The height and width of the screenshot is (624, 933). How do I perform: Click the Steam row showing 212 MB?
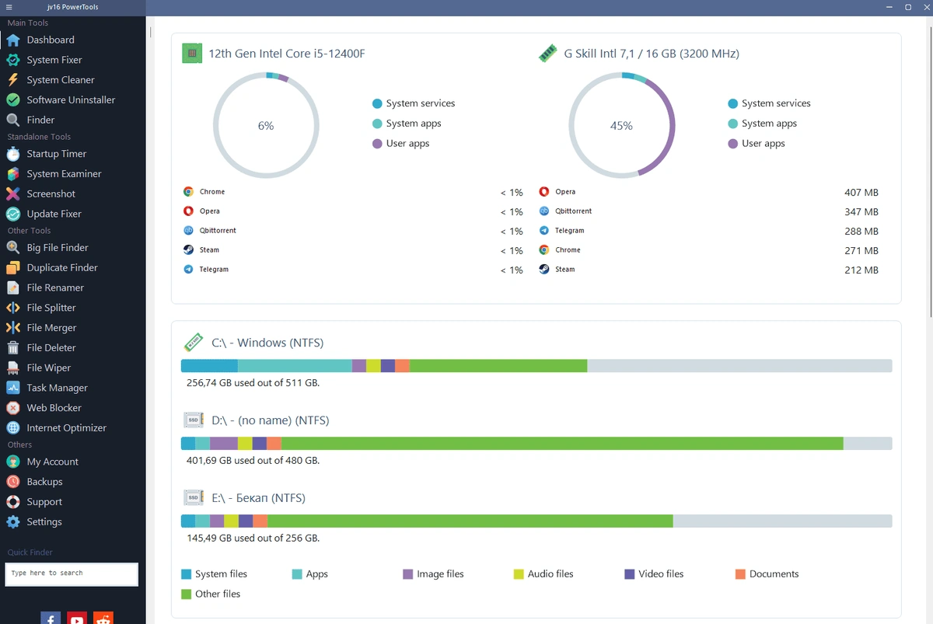[x=708, y=270]
